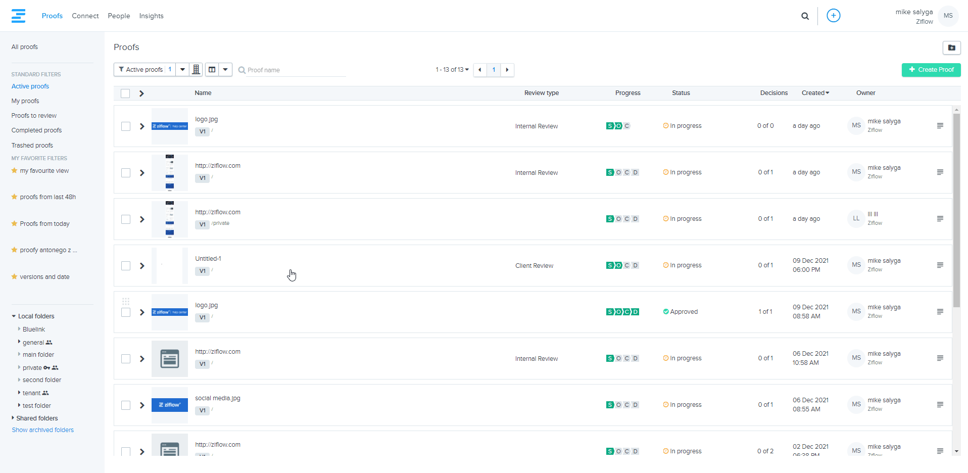Viewport: 968px width, 473px height.
Task: Open the Insights tab
Action: coord(151,16)
